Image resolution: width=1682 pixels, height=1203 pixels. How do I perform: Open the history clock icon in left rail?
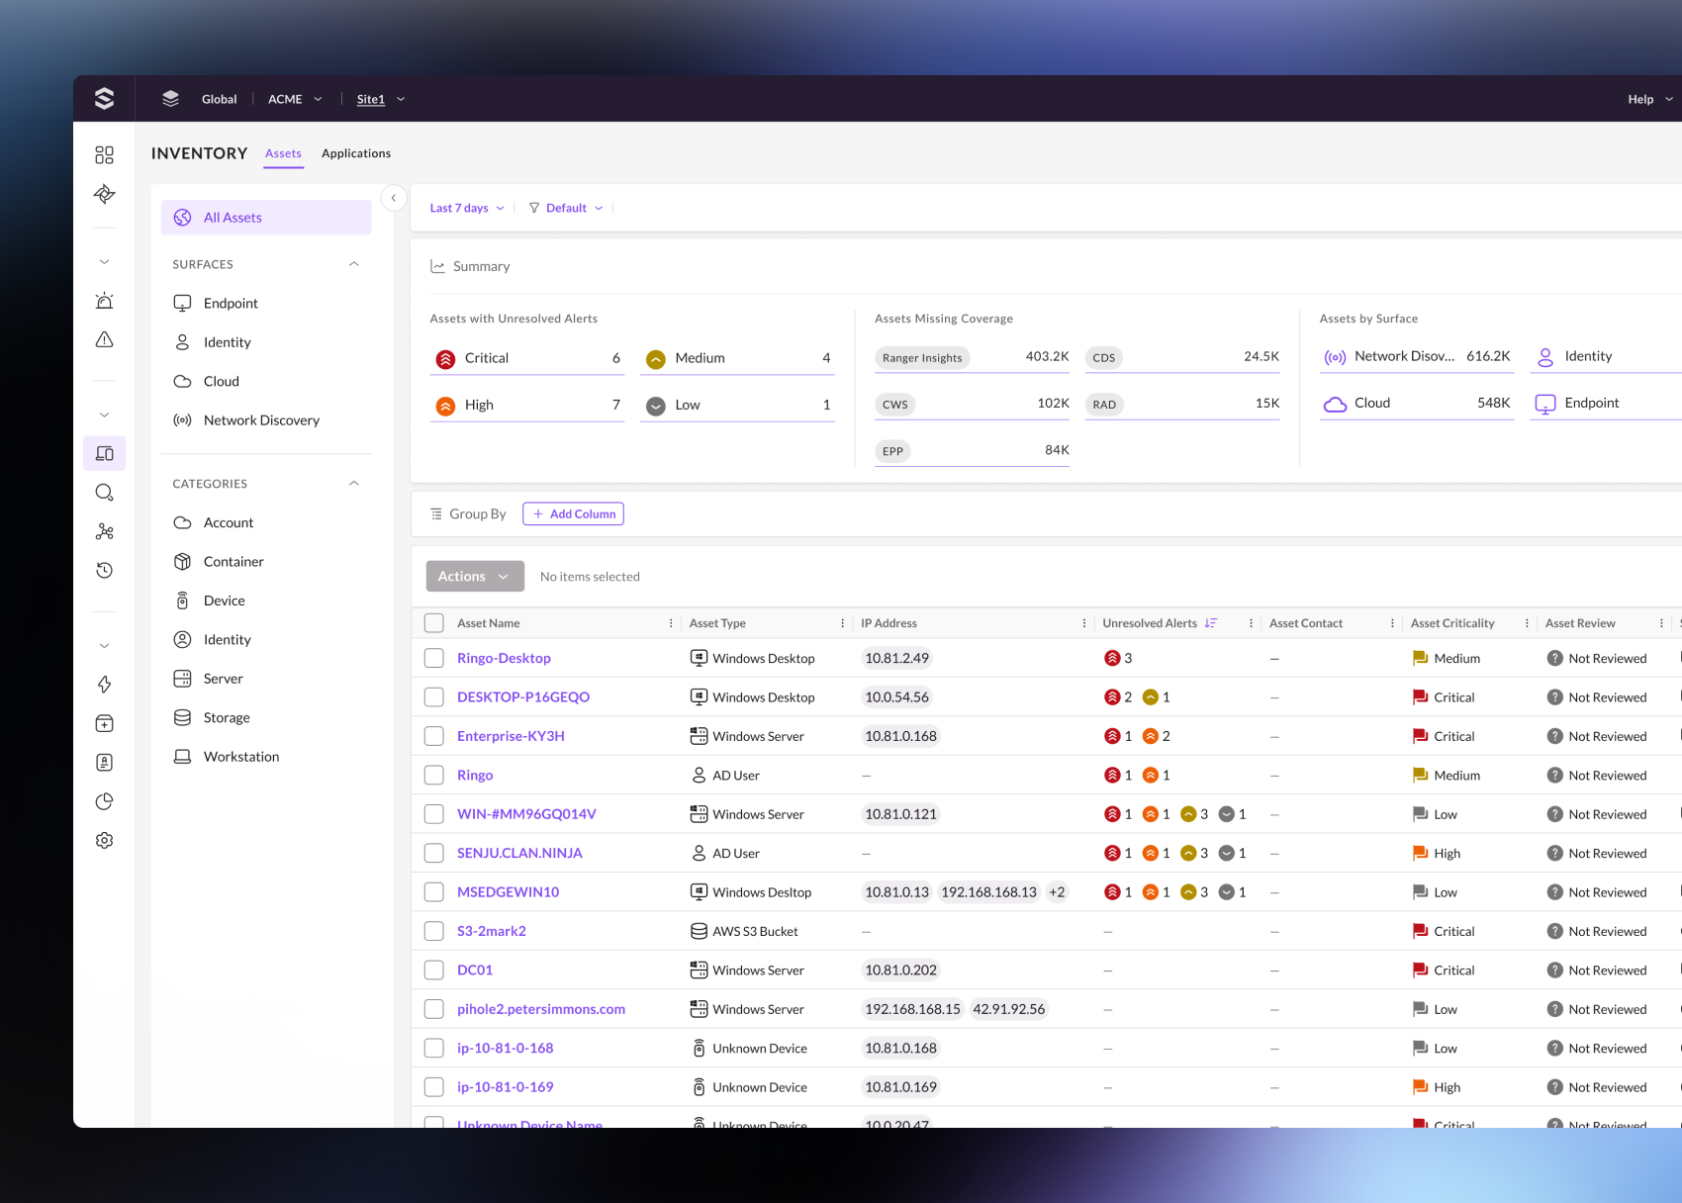coord(104,570)
